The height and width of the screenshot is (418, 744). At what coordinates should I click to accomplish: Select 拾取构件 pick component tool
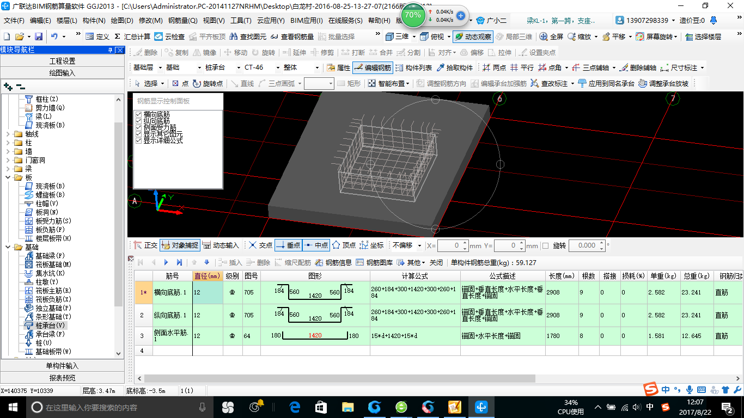[x=454, y=67]
